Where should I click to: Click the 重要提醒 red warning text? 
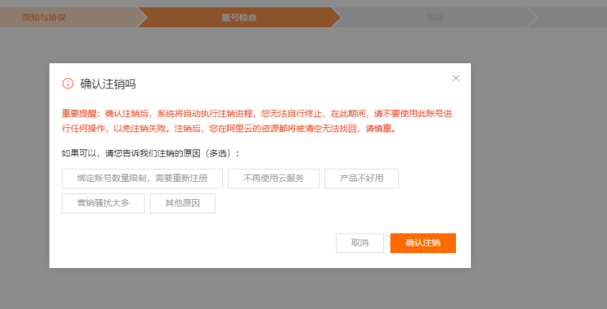coord(257,121)
